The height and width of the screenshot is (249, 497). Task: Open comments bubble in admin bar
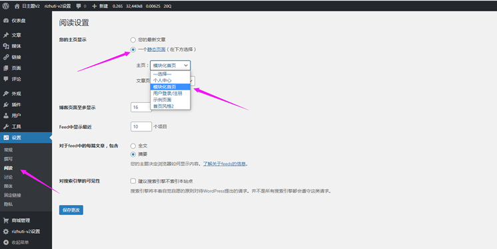[79, 6]
